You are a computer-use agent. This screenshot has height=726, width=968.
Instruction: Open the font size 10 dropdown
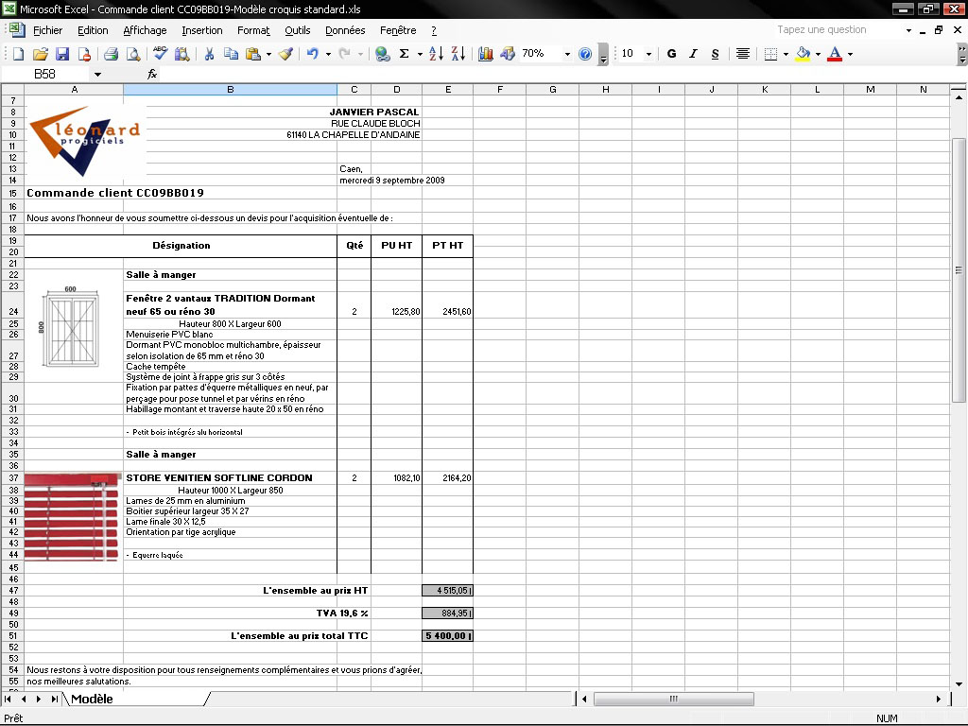(x=648, y=54)
